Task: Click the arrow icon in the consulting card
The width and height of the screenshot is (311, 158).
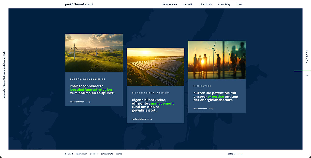Action: [x=211, y=109]
